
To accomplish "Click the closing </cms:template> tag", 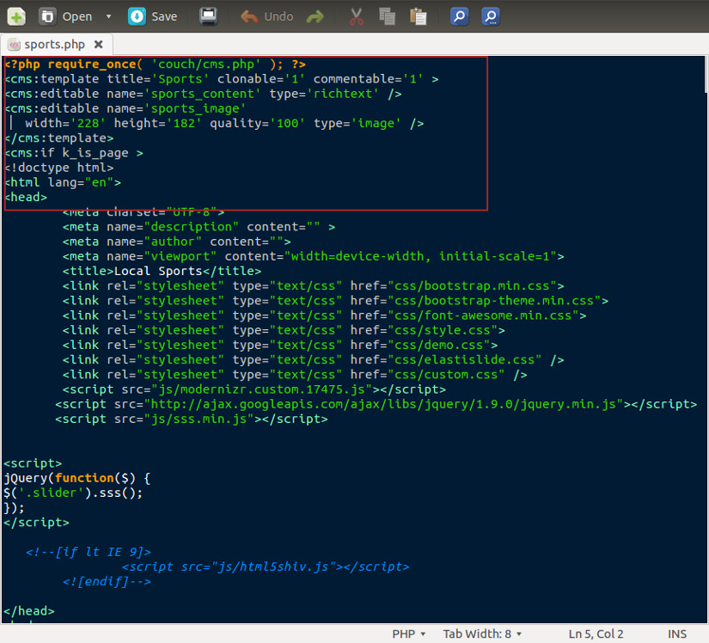I will click(x=58, y=138).
